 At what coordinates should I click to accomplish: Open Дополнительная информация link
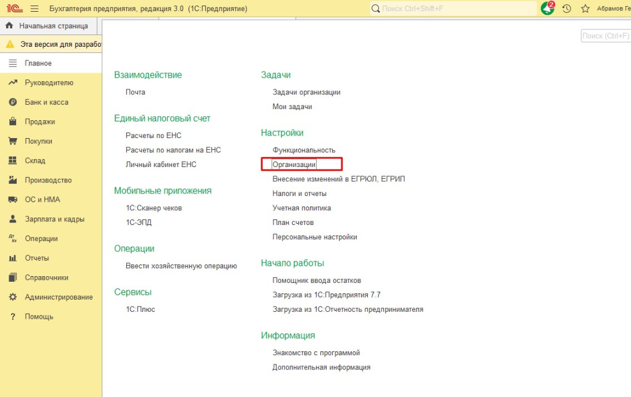(x=321, y=367)
